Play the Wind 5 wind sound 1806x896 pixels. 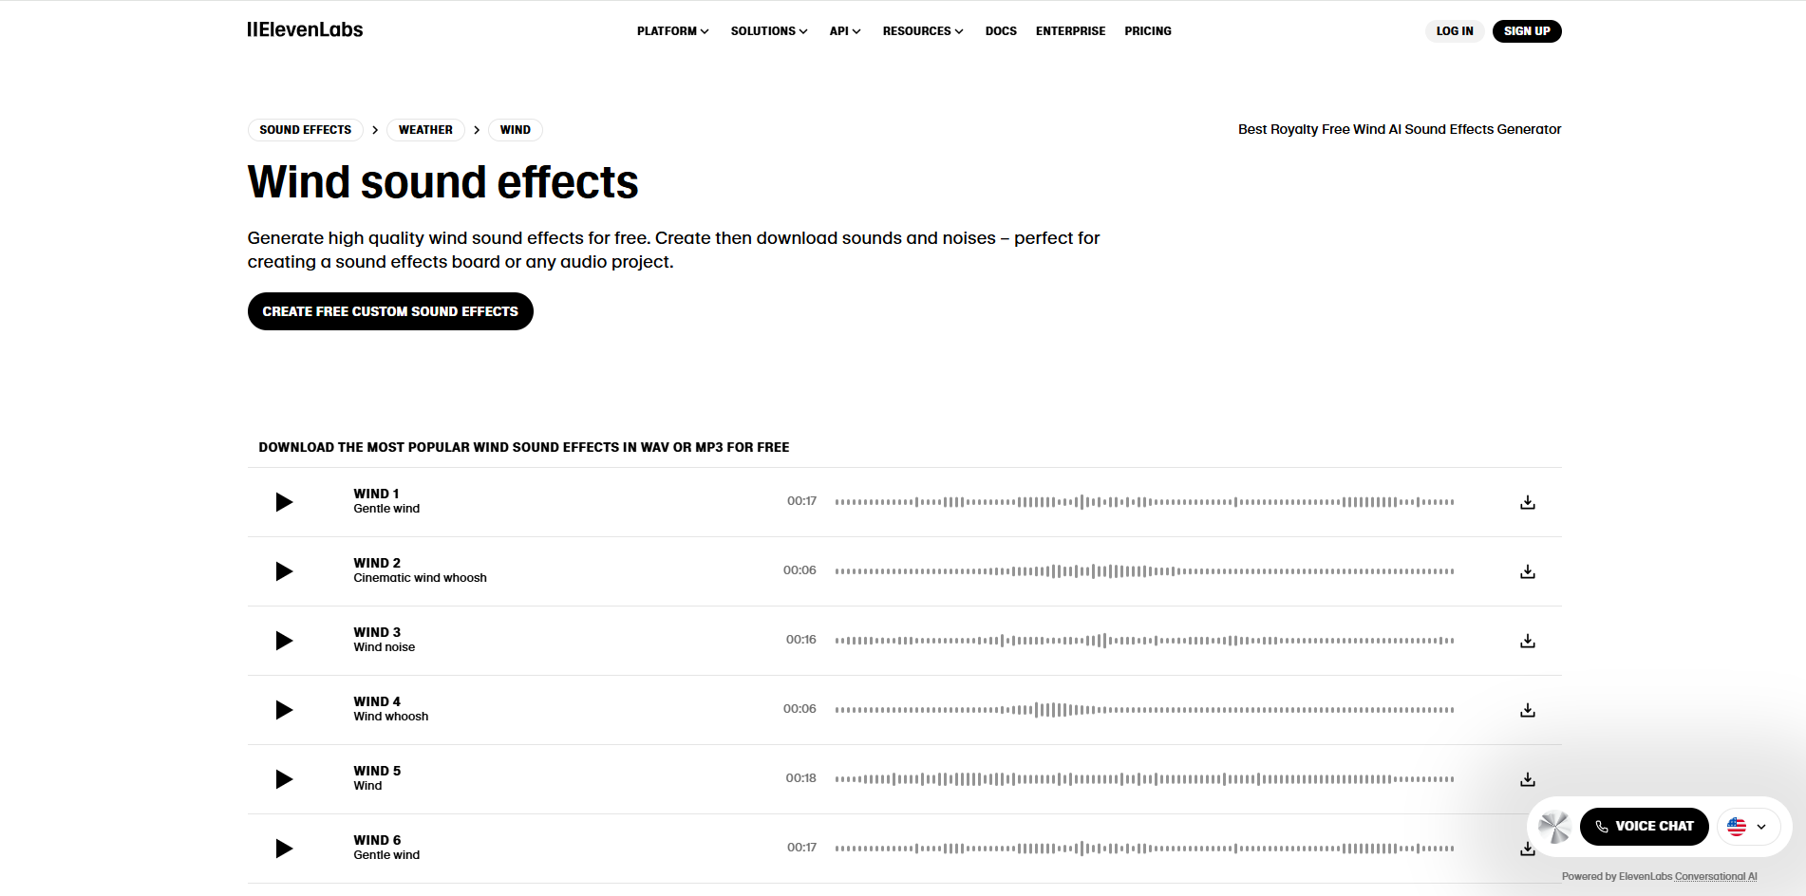[283, 778]
